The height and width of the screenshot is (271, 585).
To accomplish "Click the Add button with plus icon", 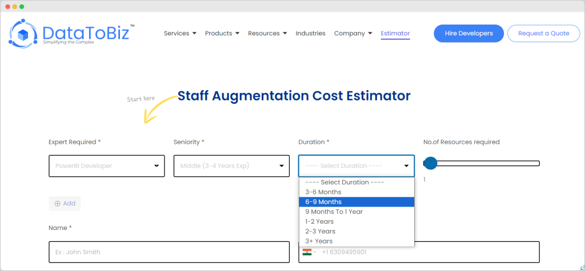I will [x=65, y=204].
